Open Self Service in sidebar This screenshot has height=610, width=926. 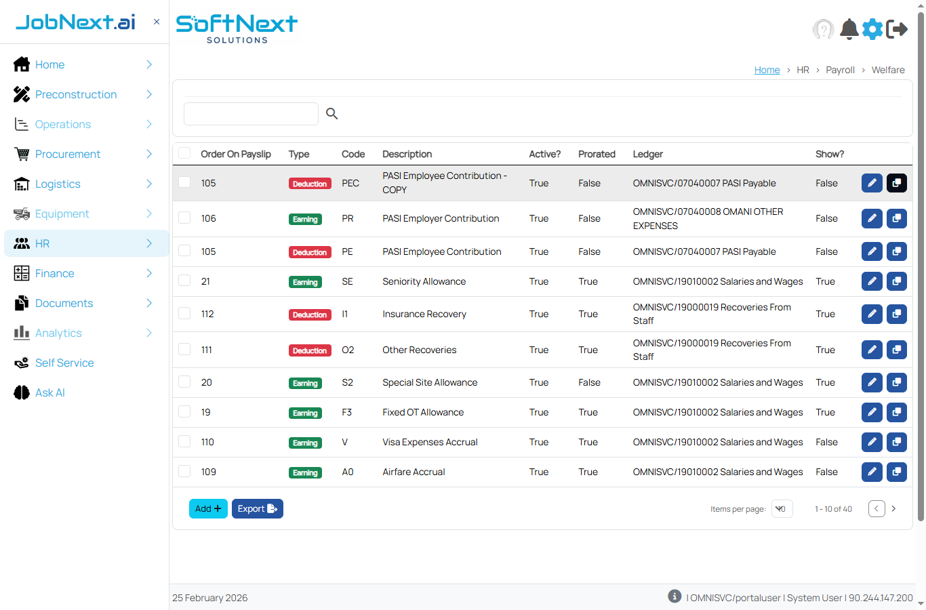pos(64,363)
